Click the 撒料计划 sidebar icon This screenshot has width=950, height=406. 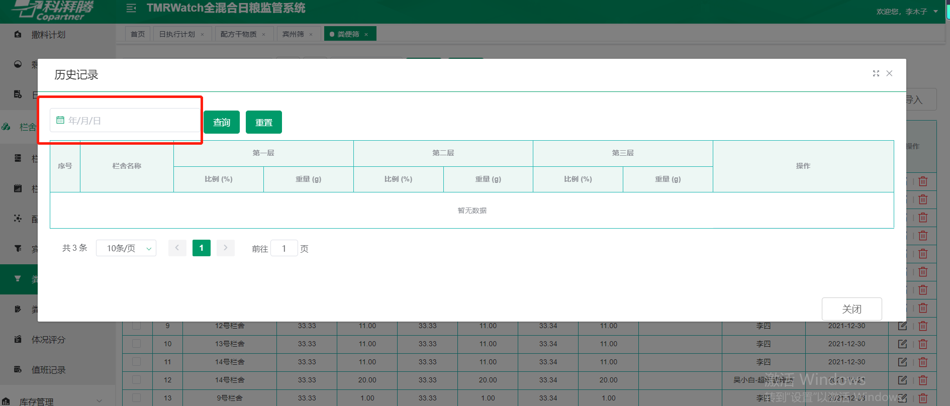[18, 35]
